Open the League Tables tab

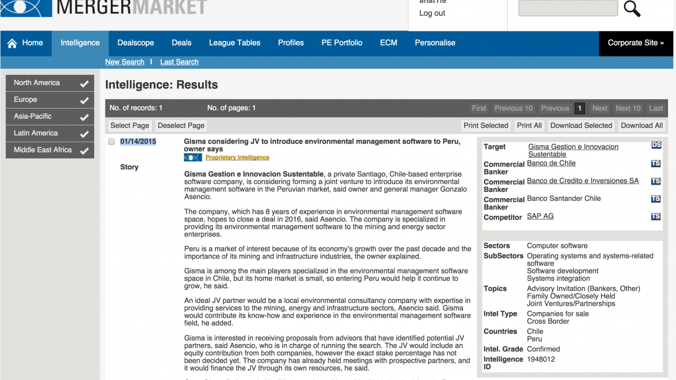[235, 43]
